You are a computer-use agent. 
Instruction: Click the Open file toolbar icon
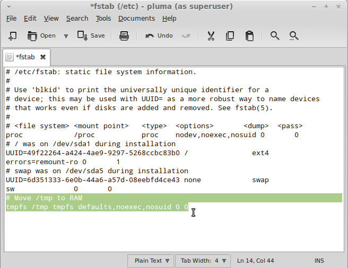click(41, 35)
